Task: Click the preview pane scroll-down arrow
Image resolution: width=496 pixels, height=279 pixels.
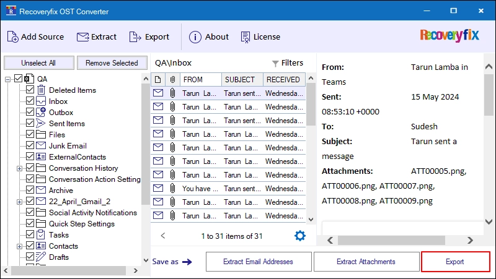Action: point(489,221)
